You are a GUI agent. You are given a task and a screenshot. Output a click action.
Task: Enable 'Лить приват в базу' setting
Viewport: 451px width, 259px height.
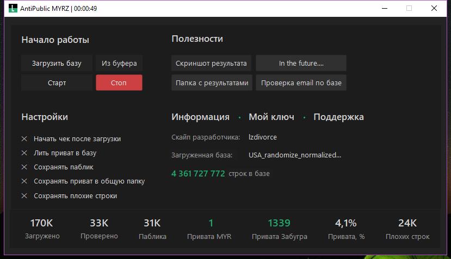click(24, 153)
